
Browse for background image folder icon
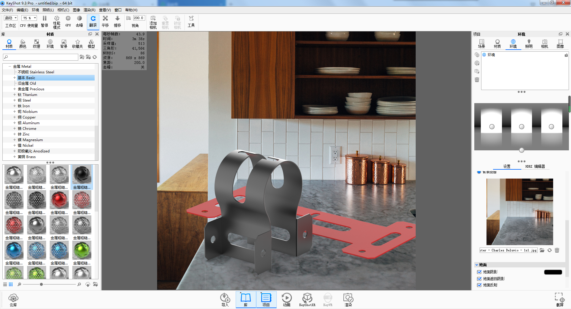542,250
